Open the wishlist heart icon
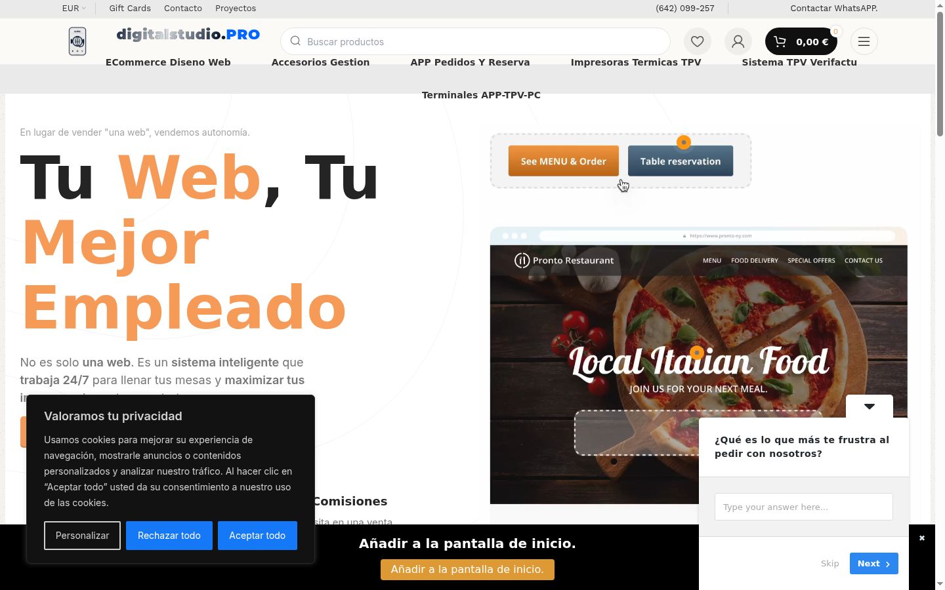This screenshot has width=945, height=590. [x=697, y=41]
